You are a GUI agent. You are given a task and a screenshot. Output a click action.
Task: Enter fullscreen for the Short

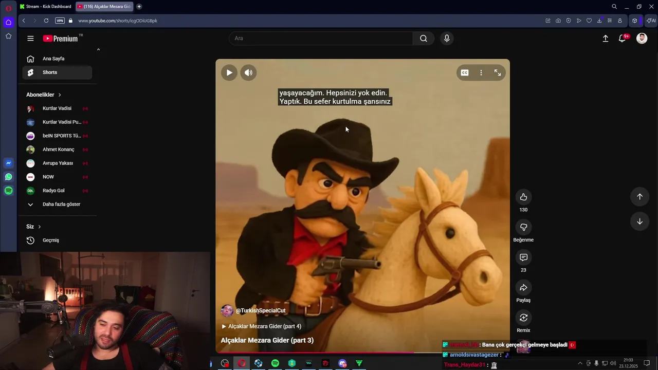click(498, 72)
